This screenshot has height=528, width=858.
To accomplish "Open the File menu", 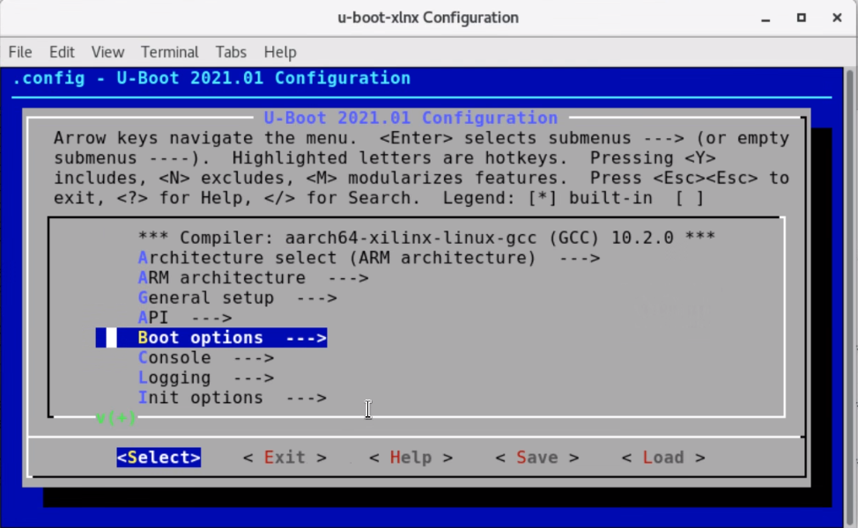I will pyautogui.click(x=18, y=52).
